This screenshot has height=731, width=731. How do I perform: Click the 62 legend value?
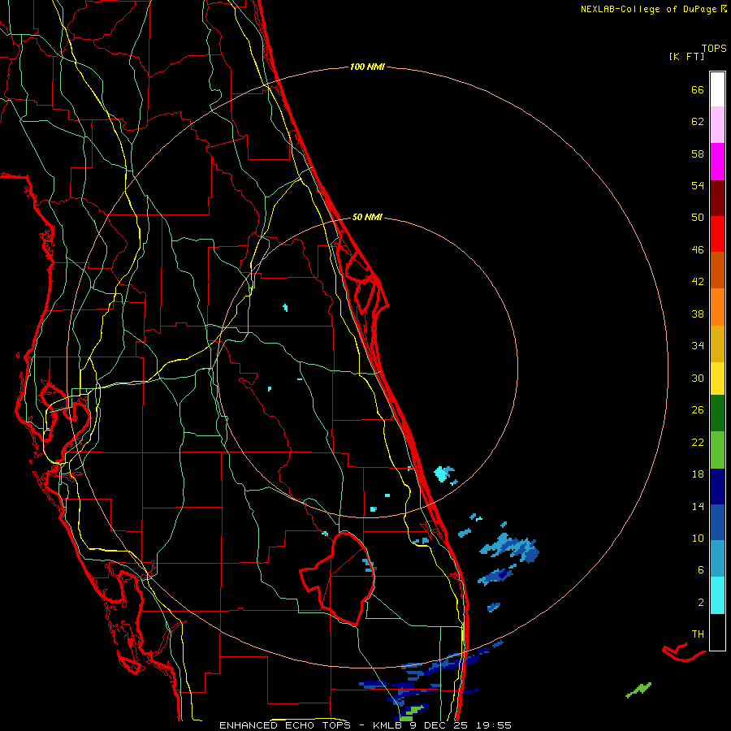698,121
